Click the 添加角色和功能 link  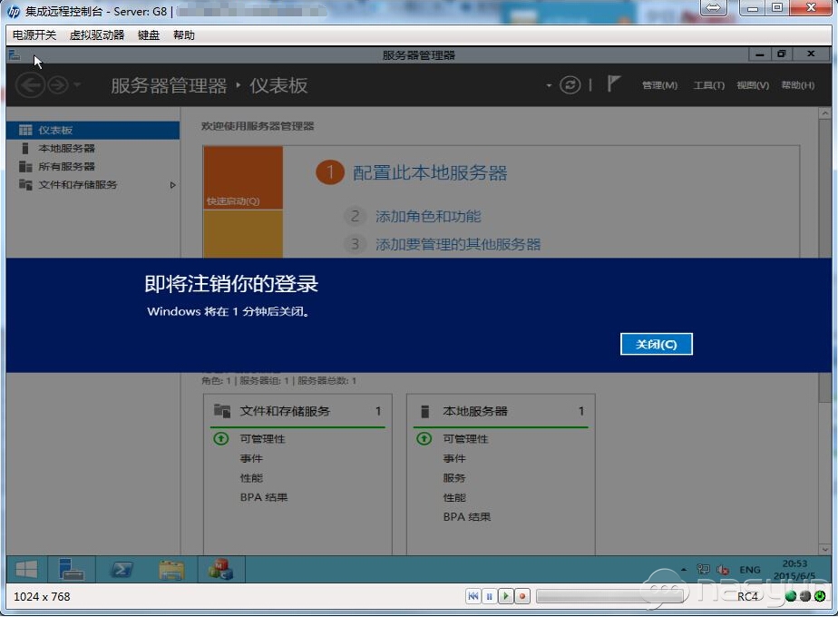(x=428, y=216)
